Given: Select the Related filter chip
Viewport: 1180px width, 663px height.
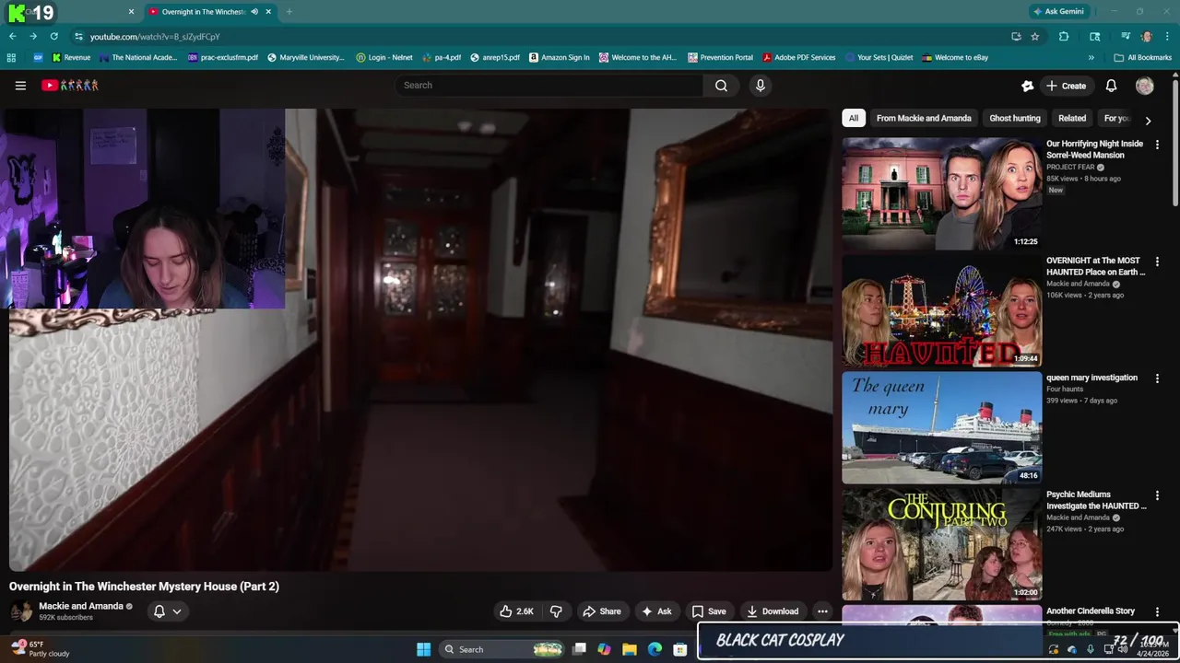Looking at the screenshot, I should coord(1072,118).
